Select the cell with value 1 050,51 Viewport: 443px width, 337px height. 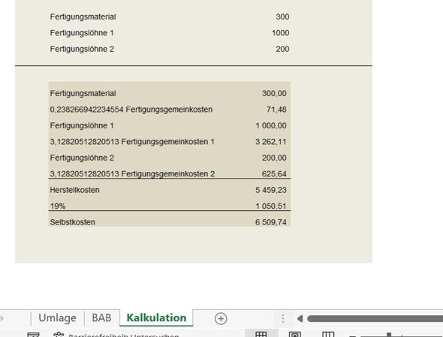[270, 206]
